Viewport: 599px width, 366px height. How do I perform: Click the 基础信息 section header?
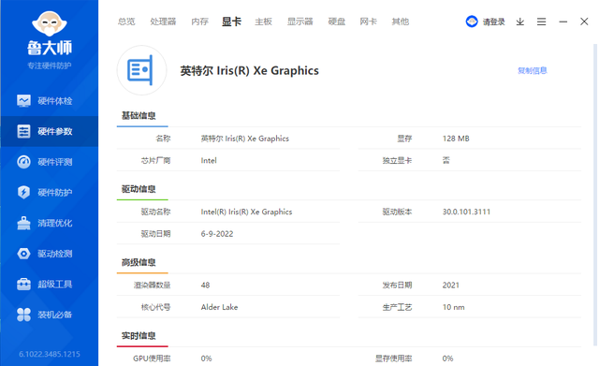(139, 115)
